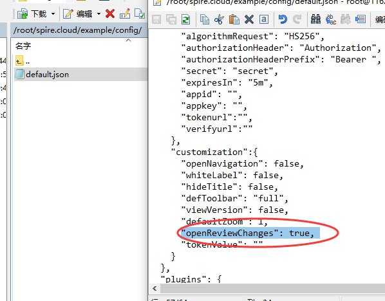
Task: Click the blue Undo arrow icon
Action: [283, 19]
